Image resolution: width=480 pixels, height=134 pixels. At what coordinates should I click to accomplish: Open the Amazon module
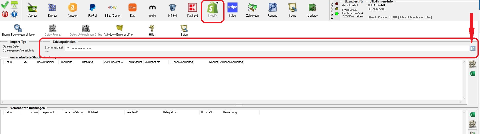click(x=72, y=10)
